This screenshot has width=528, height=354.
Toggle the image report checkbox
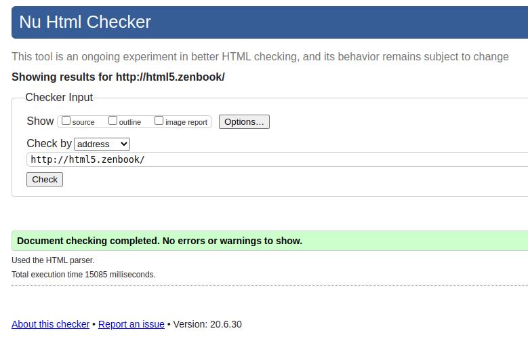point(159,121)
